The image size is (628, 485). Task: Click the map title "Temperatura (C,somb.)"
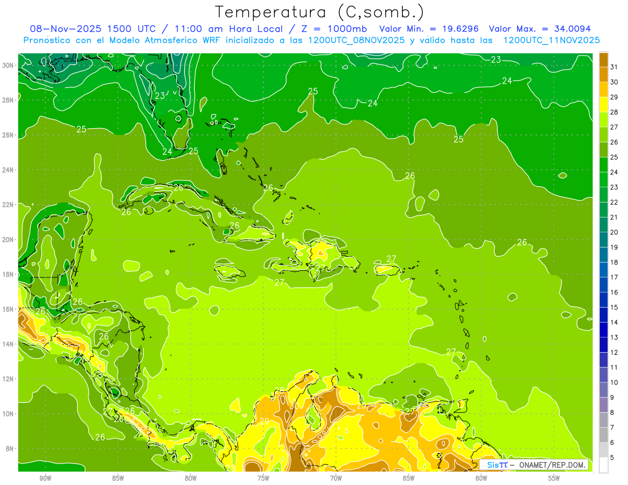point(319,12)
